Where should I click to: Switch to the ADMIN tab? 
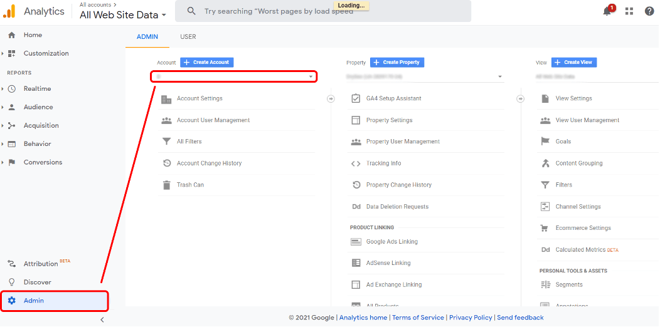(x=147, y=37)
